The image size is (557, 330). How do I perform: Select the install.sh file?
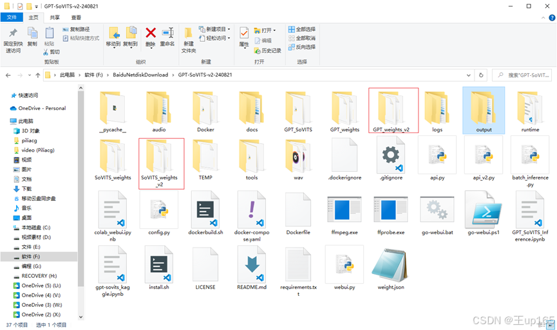tap(159, 268)
